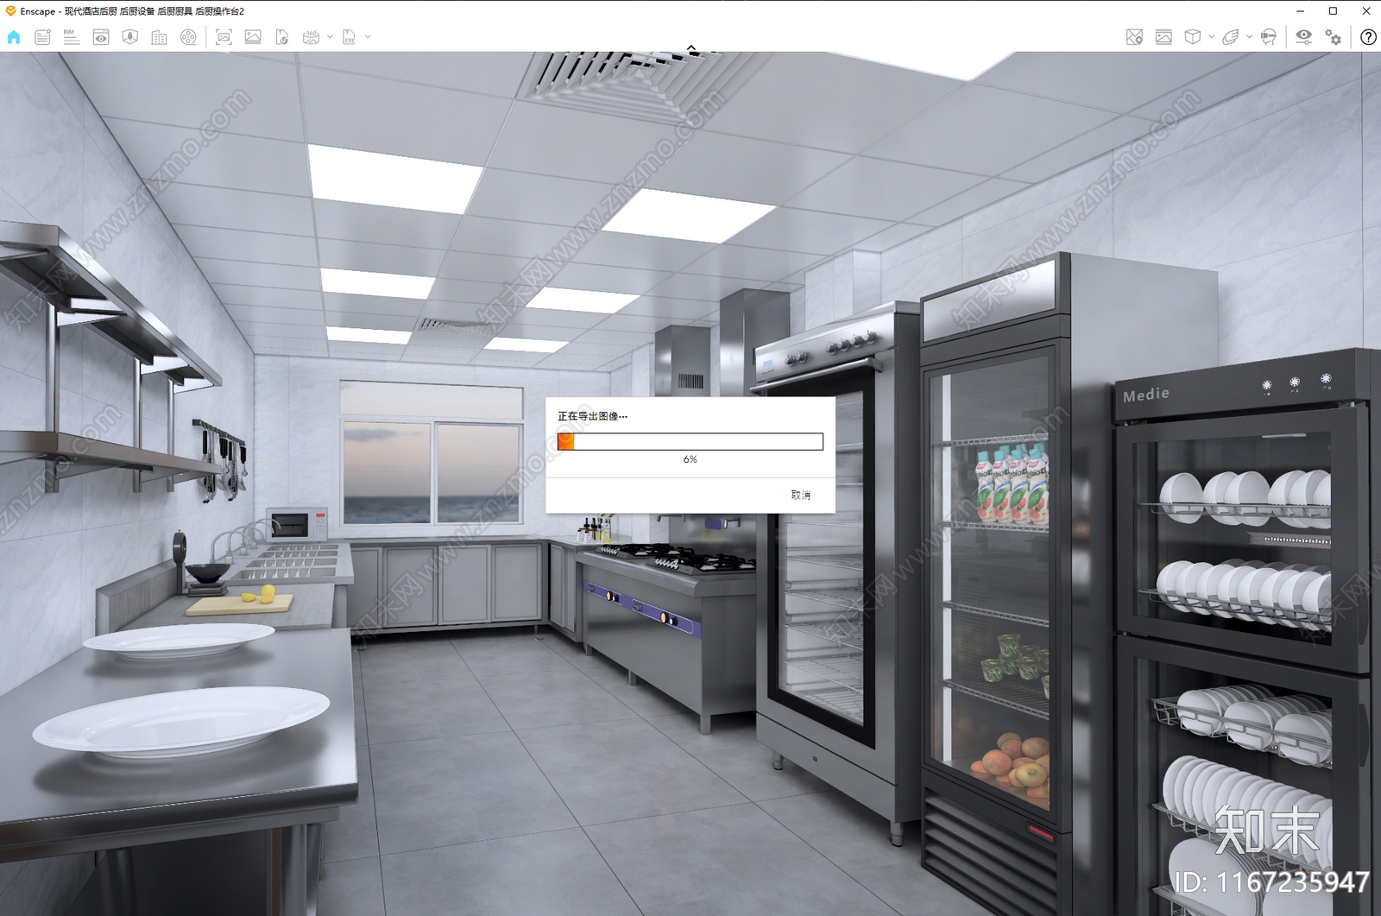Viewport: 1381px width, 916px height.
Task: Toggle Safe Frame picture icon
Action: tap(1163, 37)
